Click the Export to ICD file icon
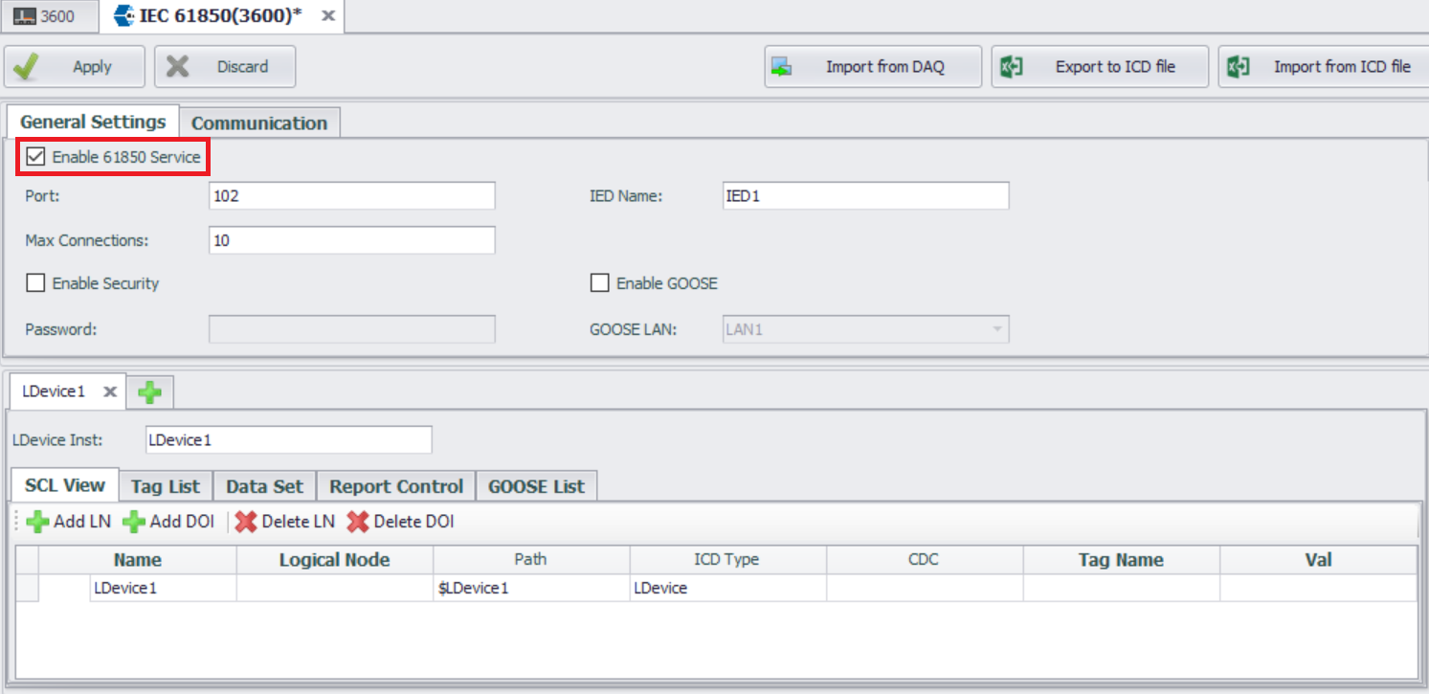This screenshot has height=694, width=1429. (1012, 67)
